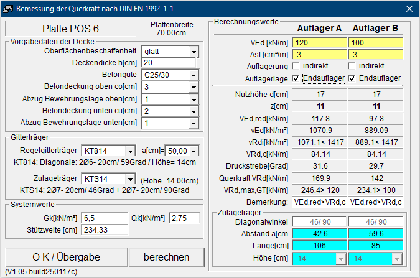
Task: Open Zulageträger KTS14 dropdown
Action: (x=129, y=180)
